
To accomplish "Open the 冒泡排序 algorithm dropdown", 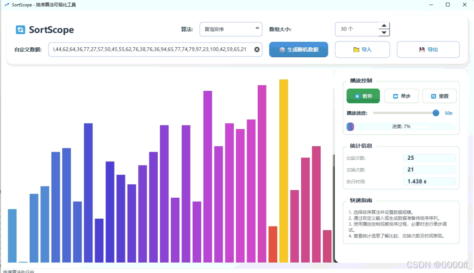I will (231, 29).
